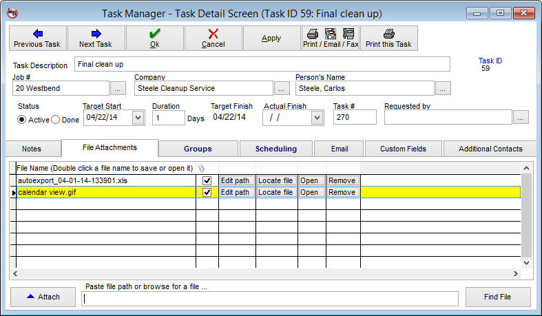
Task: Go to Previous Task with blue arrow
Action: 38,38
